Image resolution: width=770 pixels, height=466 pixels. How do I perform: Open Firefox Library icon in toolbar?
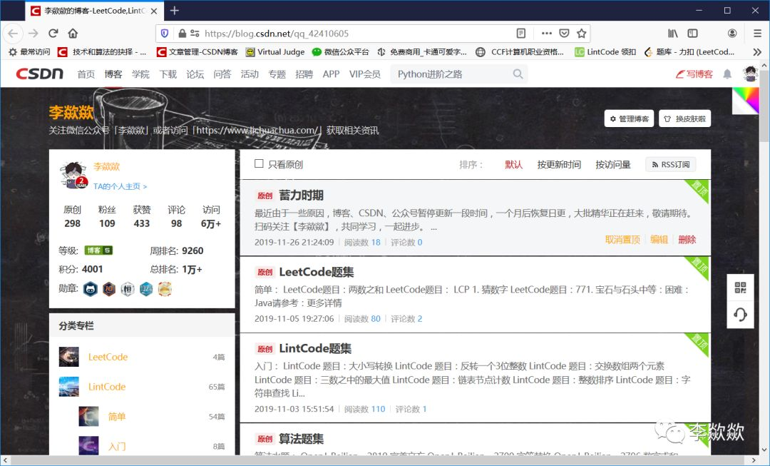click(672, 33)
